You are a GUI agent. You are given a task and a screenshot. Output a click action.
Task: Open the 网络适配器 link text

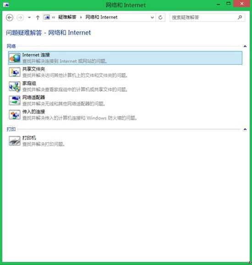(x=33, y=97)
